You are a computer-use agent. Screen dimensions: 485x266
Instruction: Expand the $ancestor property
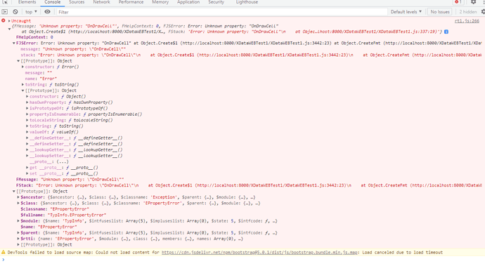(x=18, y=197)
